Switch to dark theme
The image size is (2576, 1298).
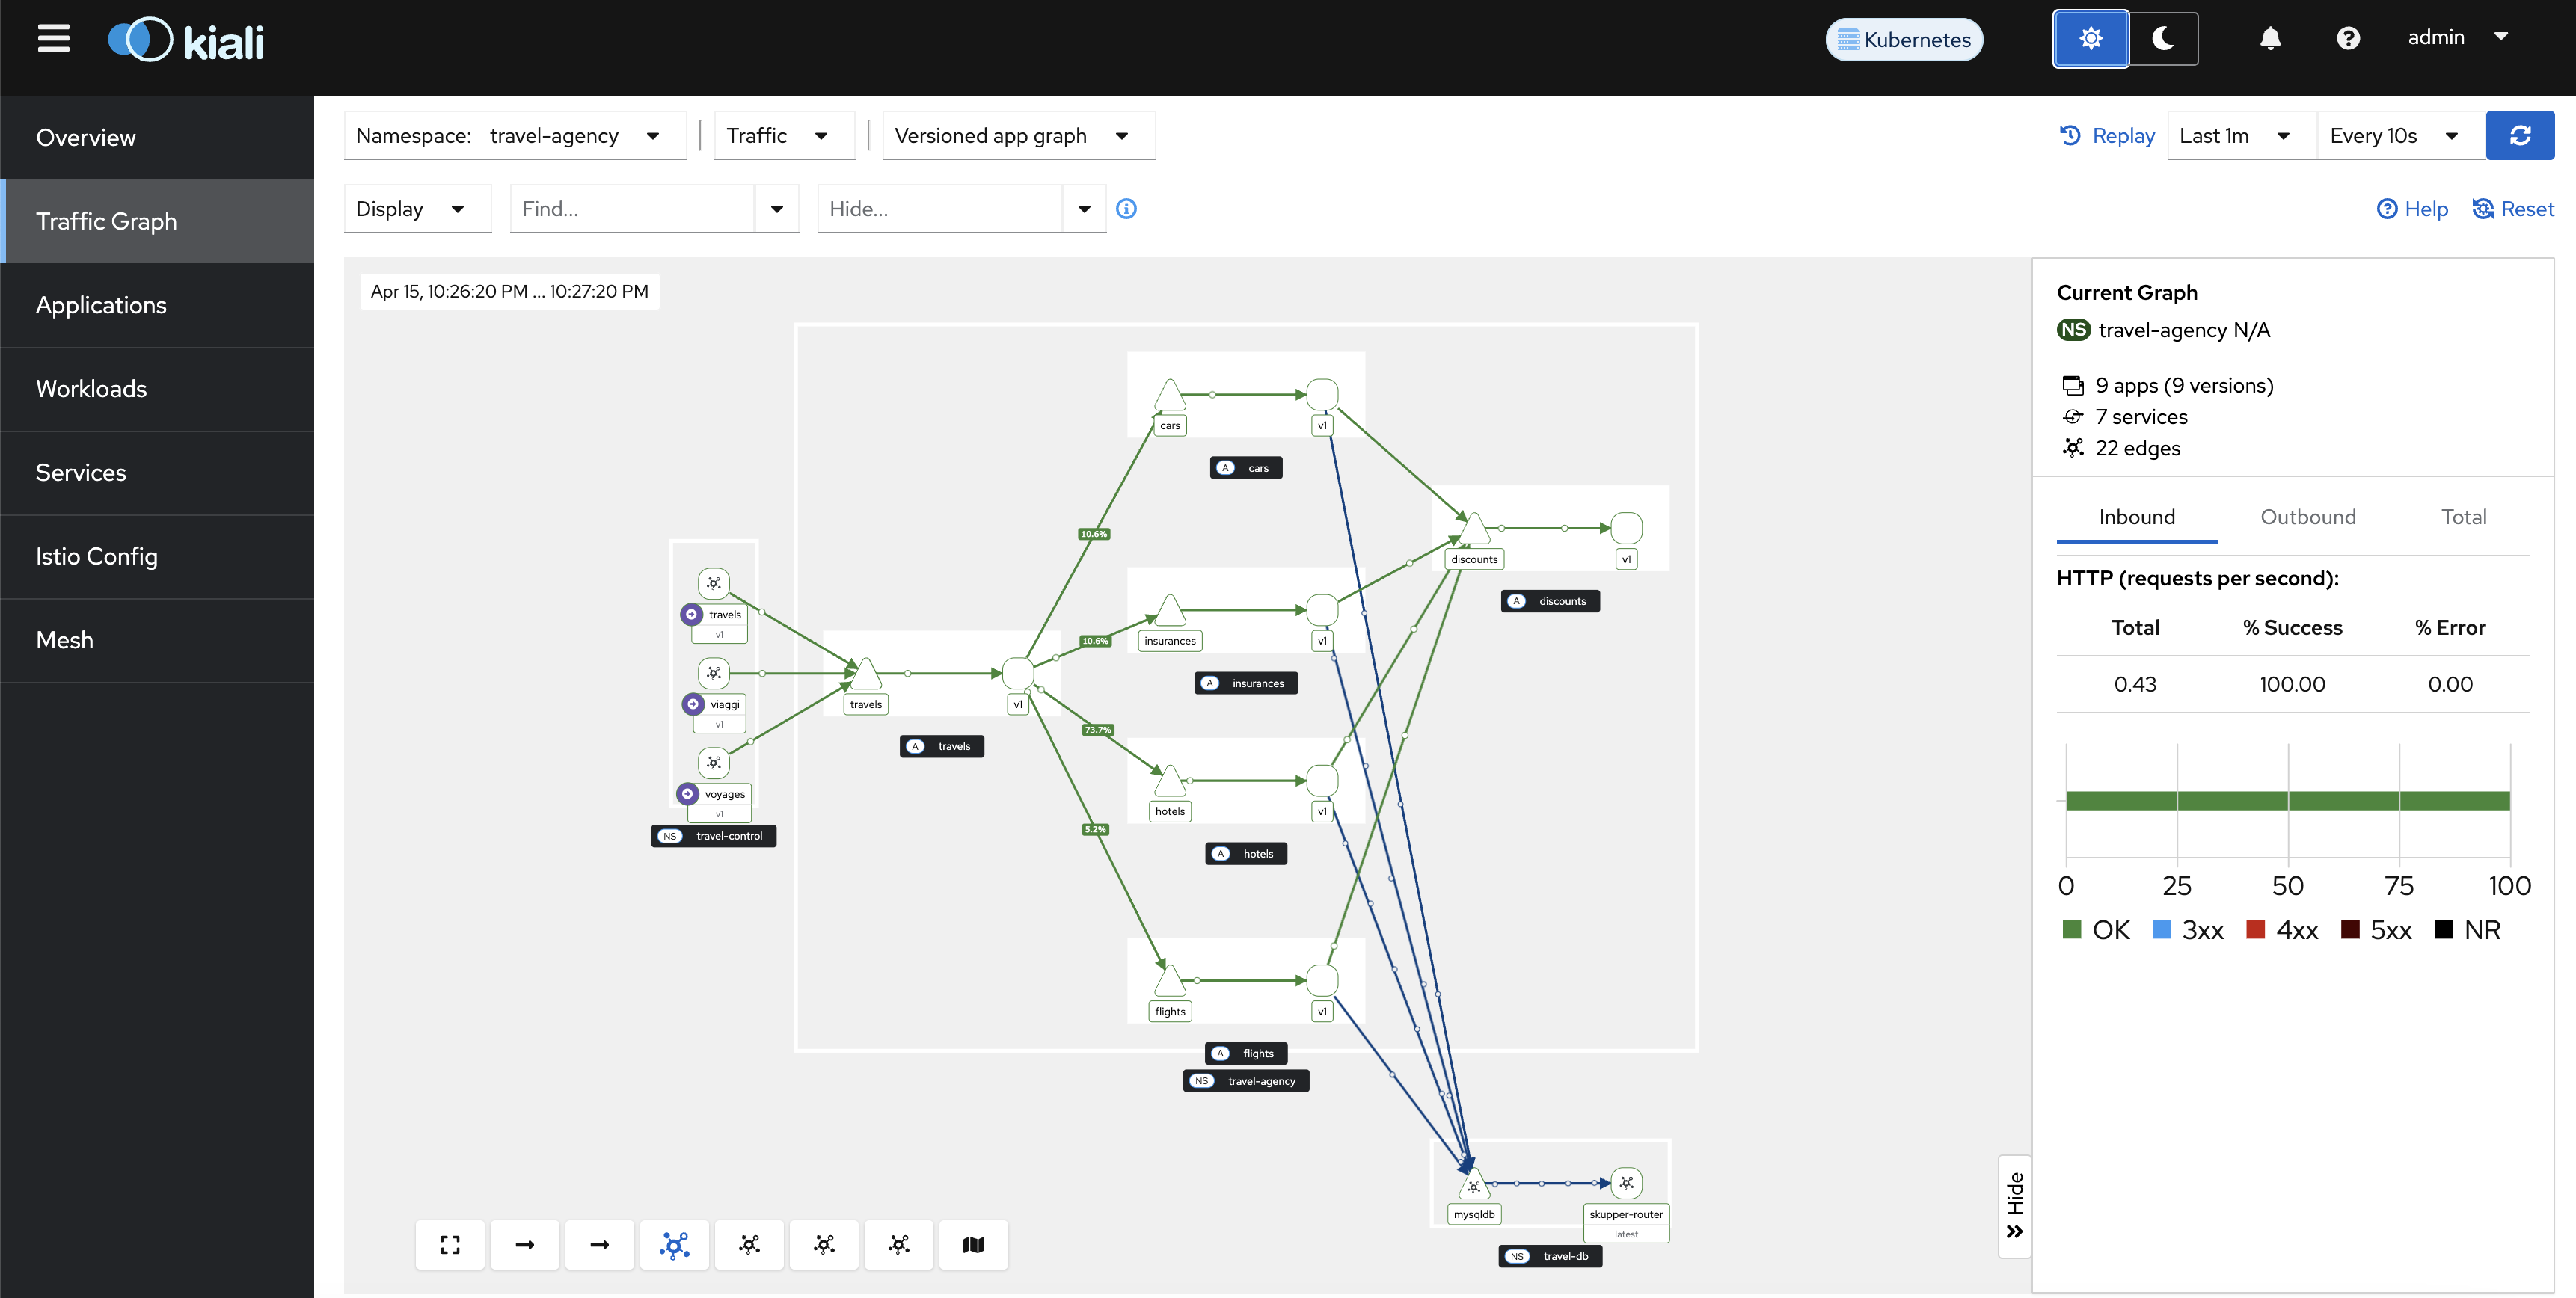click(2163, 39)
